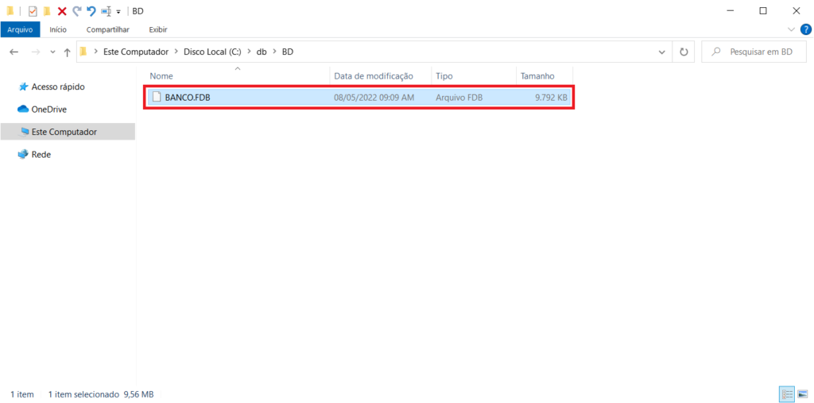Click the blue Undo arrow icon

pyautogui.click(x=91, y=11)
